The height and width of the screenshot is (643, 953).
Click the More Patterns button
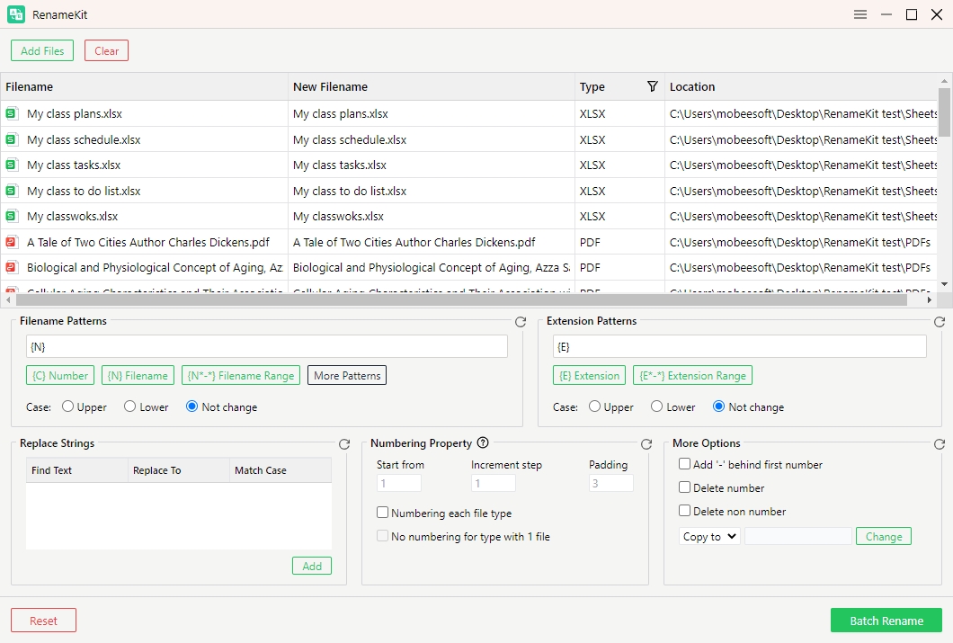pyautogui.click(x=347, y=376)
